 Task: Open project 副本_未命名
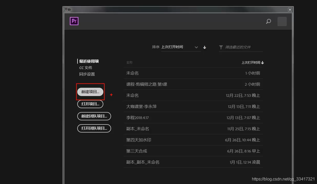pyautogui.click(x=193, y=129)
